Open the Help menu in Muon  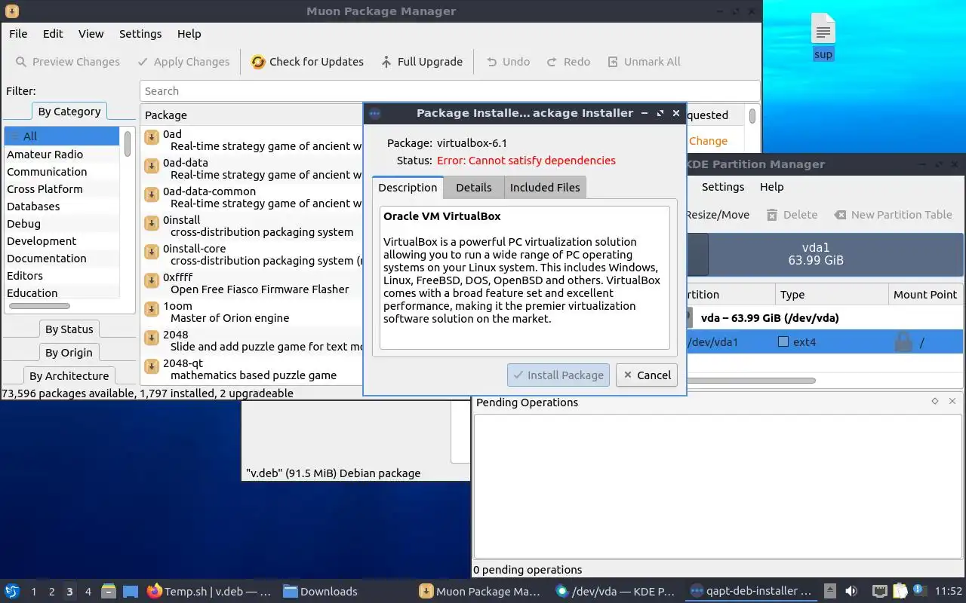(x=189, y=34)
